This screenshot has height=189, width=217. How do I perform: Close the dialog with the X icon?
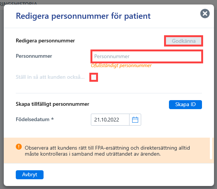pos(205,13)
